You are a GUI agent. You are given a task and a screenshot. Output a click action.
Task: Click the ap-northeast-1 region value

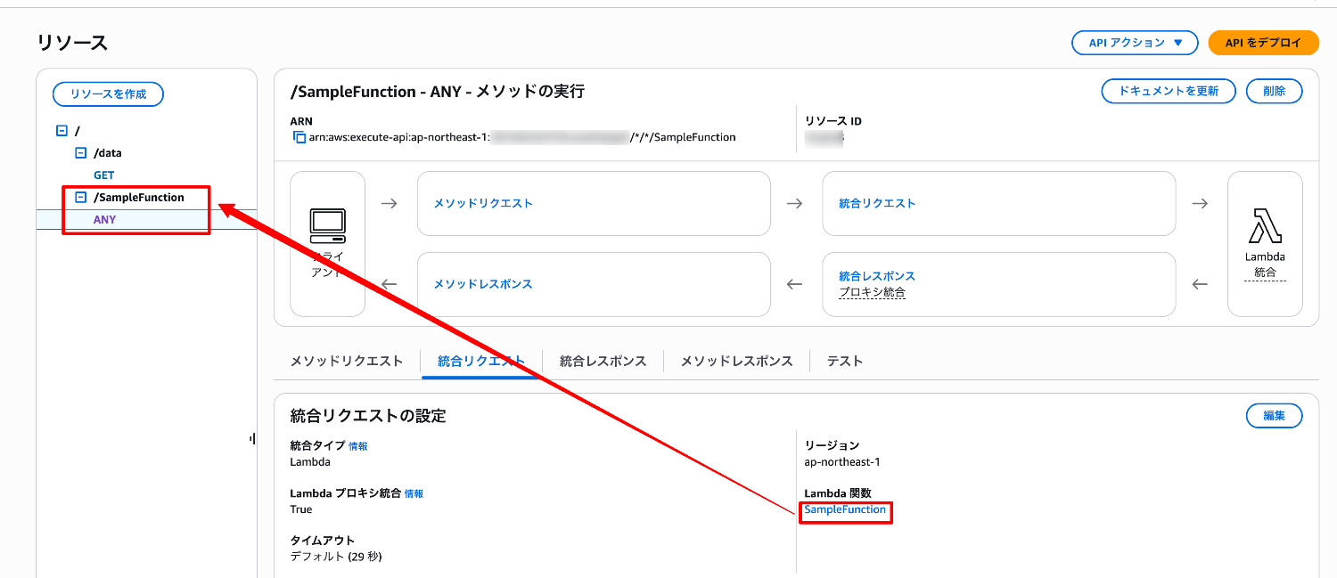[x=842, y=462]
